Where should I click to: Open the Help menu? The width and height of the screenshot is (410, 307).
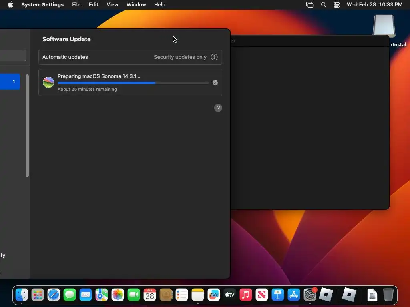[x=159, y=5]
